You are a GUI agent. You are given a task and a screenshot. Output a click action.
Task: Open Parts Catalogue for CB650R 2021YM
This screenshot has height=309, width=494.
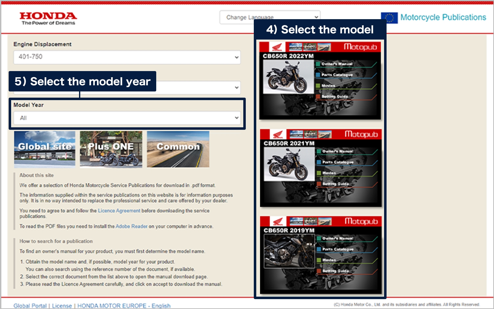(338, 162)
